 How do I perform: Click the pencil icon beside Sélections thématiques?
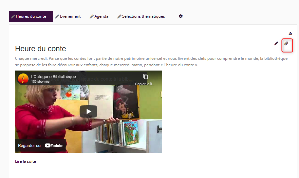point(120,17)
